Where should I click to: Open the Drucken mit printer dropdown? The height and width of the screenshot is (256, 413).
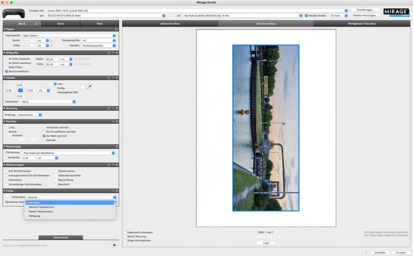[x=197, y=11]
